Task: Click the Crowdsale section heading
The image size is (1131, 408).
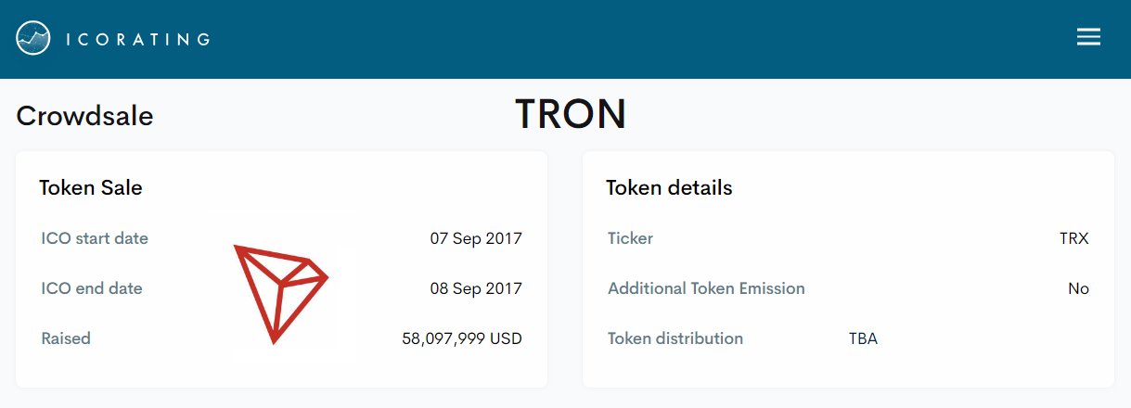Action: pos(84,116)
